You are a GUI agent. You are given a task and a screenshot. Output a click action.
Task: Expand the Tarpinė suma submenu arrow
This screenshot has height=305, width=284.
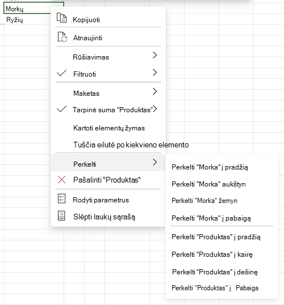click(154, 109)
